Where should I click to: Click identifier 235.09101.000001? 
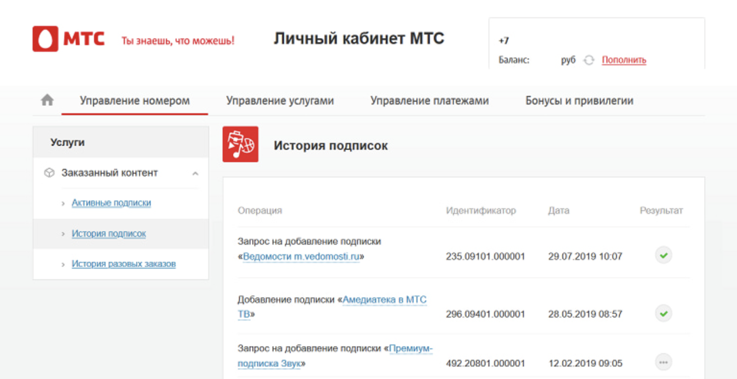point(485,257)
